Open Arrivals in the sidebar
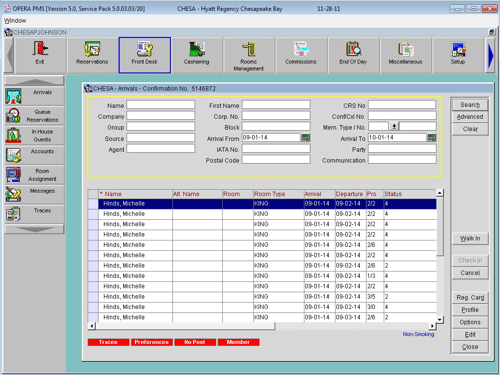 tap(34, 96)
